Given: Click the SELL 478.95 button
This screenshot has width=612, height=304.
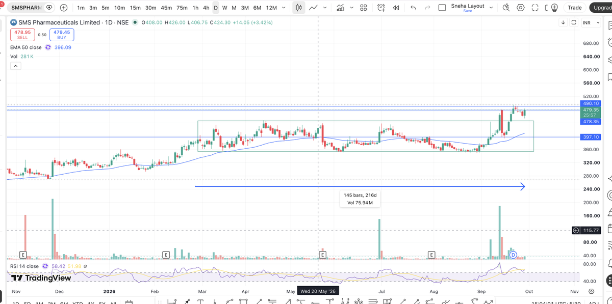Looking at the screenshot, I should click(22, 35).
